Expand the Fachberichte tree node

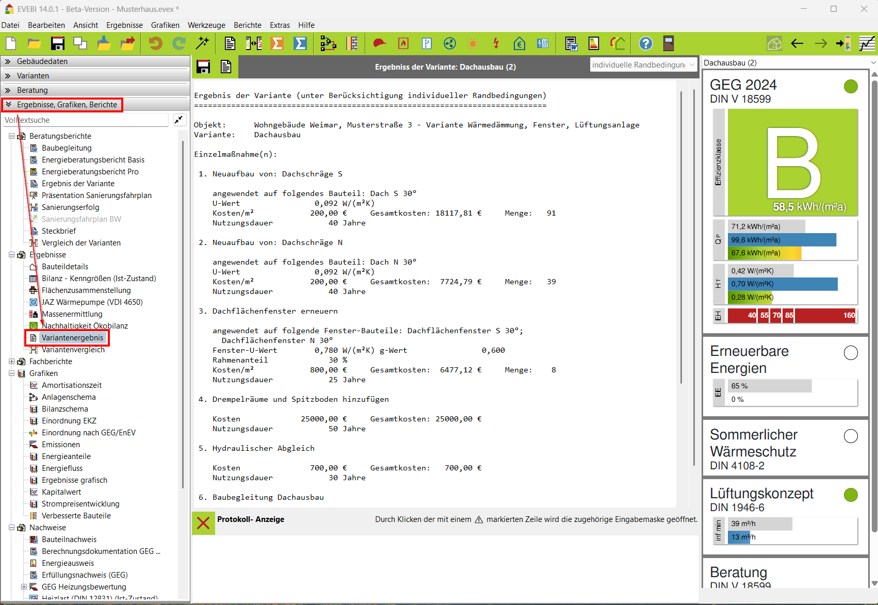(x=11, y=362)
